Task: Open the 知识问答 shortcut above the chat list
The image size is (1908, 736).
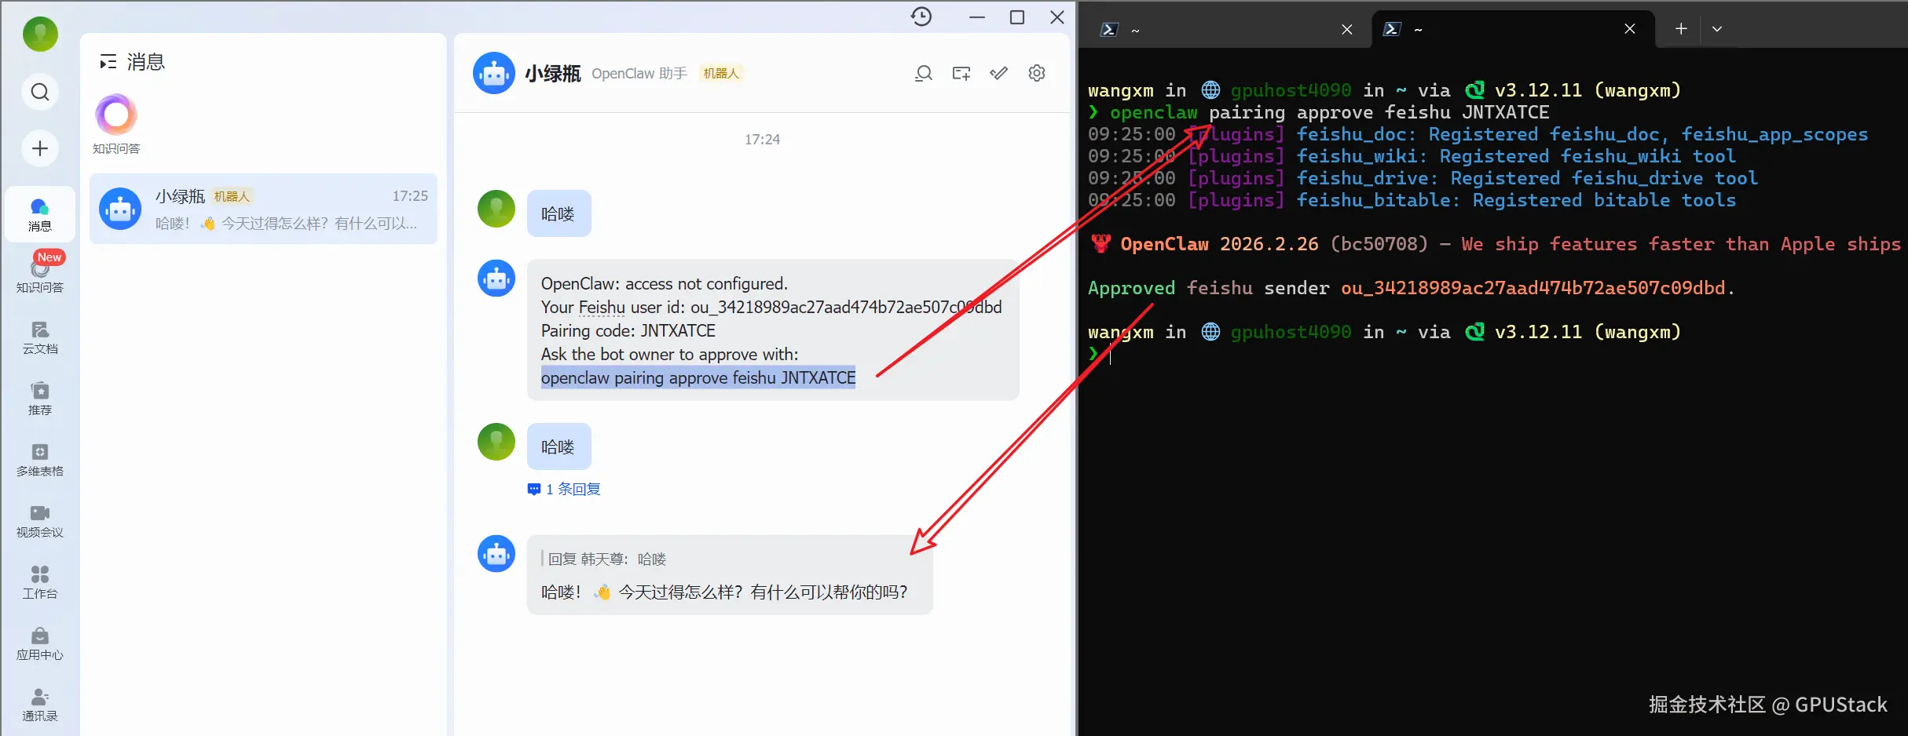Action: coord(116,124)
